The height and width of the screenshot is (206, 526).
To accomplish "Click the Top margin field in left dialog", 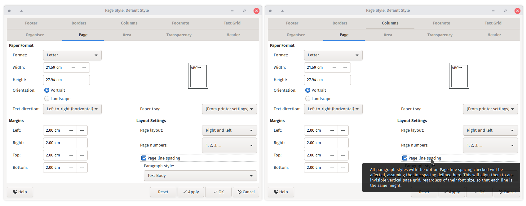I will coord(55,155).
